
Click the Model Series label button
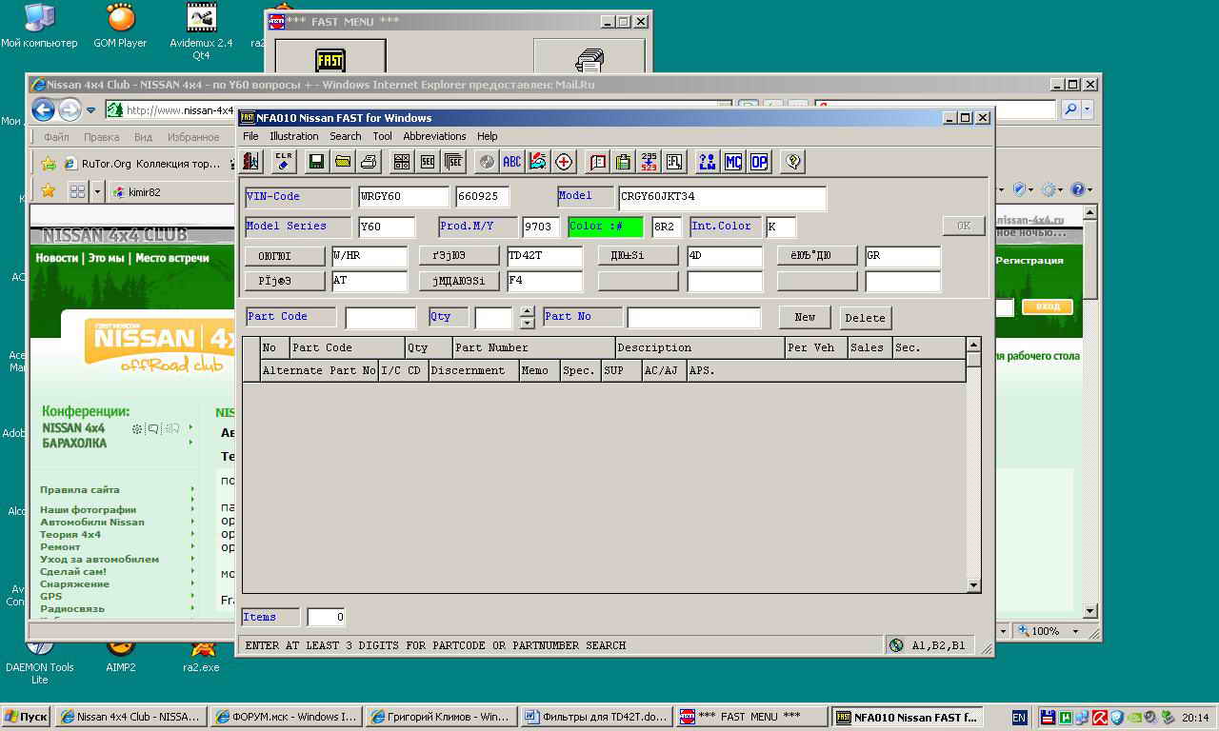pyautogui.click(x=298, y=227)
